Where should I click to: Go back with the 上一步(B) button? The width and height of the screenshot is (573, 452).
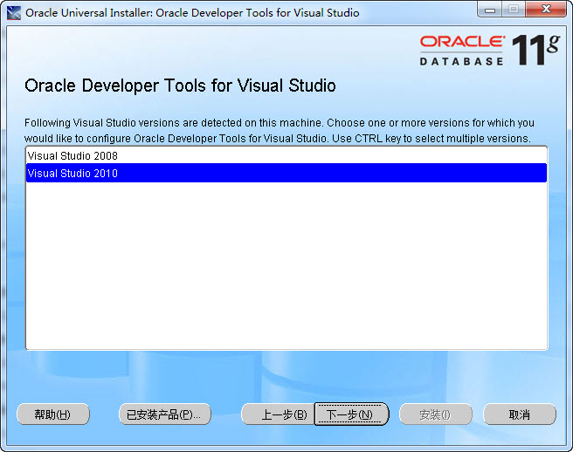tap(278, 414)
